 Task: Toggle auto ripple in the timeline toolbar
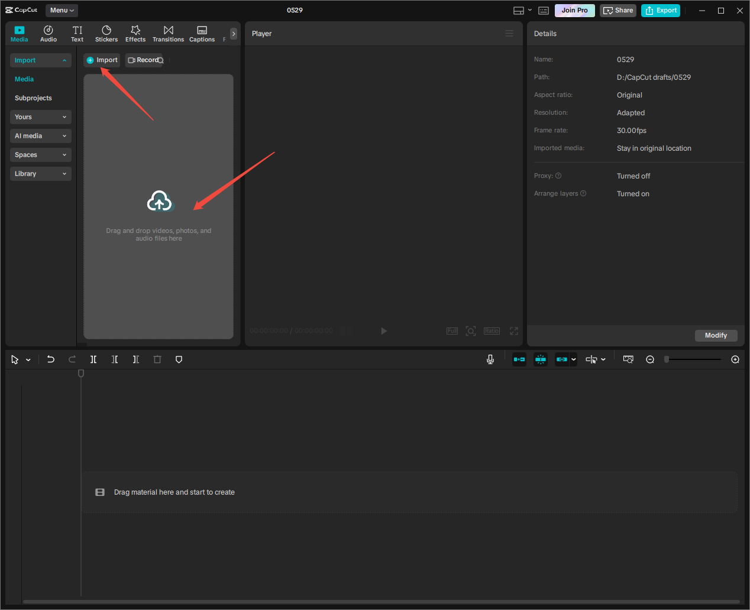coord(519,359)
